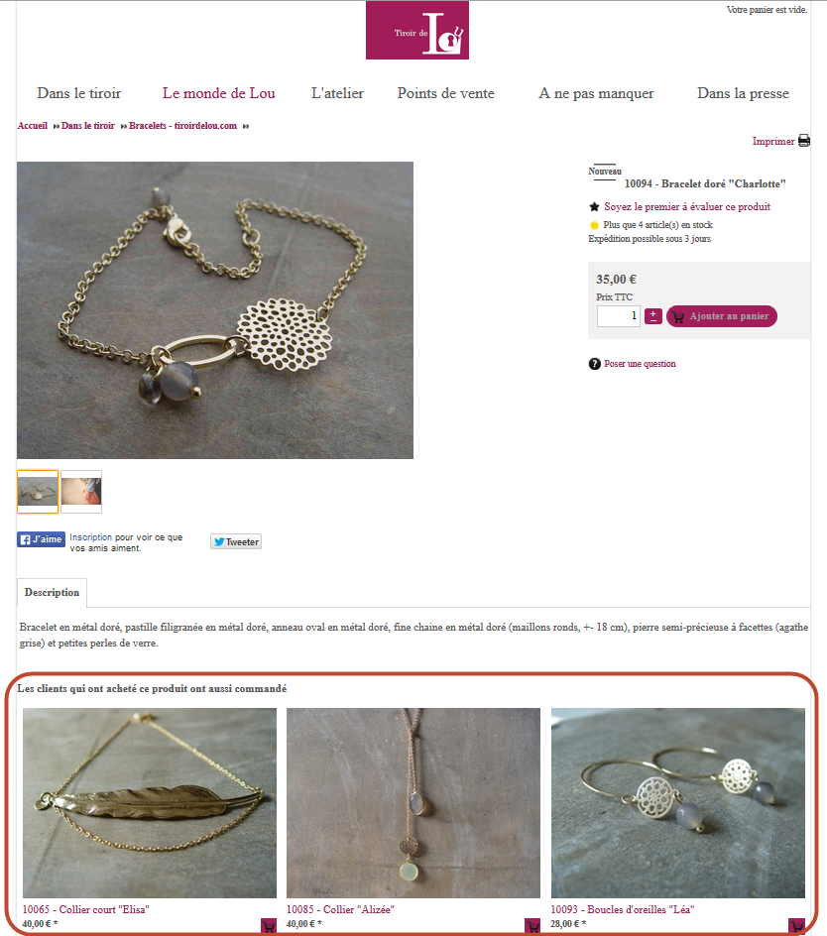827x936 pixels.
Task: Select the Description tab
Action: (52, 592)
